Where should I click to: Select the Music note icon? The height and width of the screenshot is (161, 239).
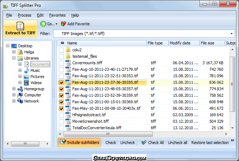click(x=26, y=70)
